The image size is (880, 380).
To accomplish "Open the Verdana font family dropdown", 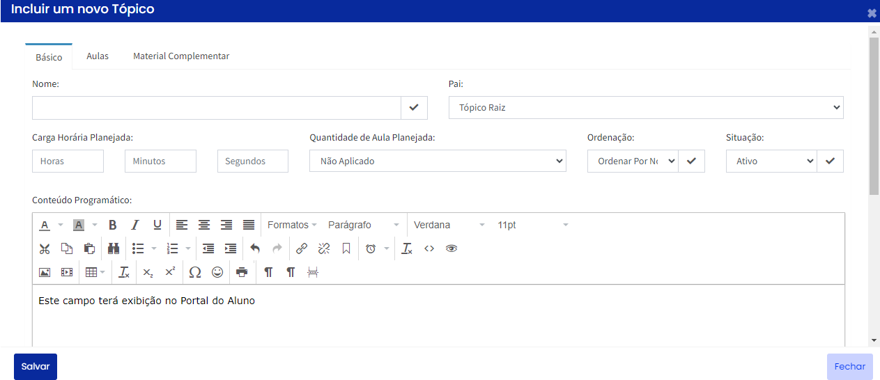I will (449, 225).
